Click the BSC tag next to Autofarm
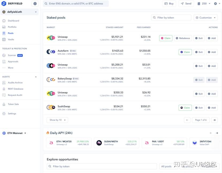 coord(73,51)
